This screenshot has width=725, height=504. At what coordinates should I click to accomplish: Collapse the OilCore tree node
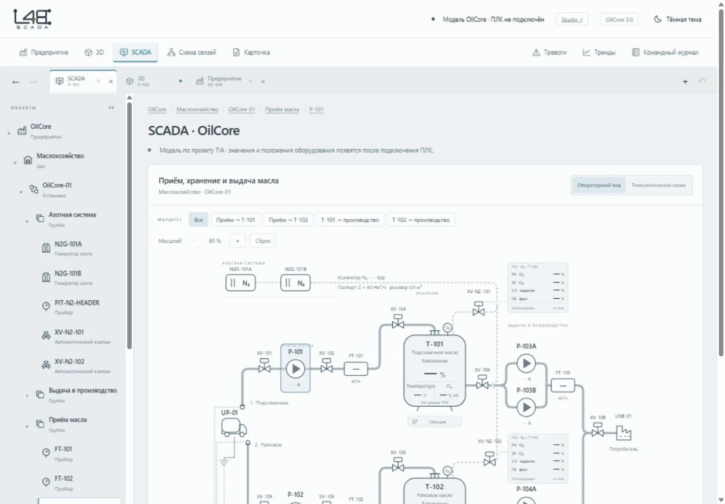pos(9,133)
